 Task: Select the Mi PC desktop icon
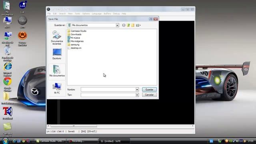(x=7, y=22)
